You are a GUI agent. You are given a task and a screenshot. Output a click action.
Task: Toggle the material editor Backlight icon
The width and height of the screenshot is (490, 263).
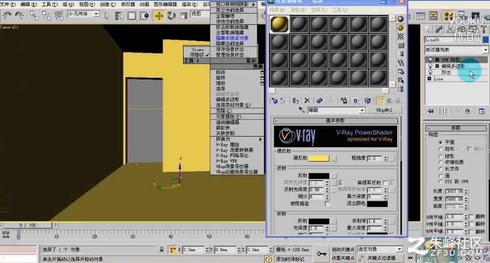[x=400, y=28]
